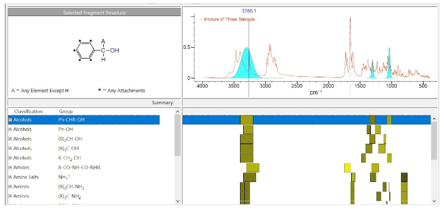This screenshot has height=219, width=444.
Task: Click the Group column header
Action: [65, 112]
